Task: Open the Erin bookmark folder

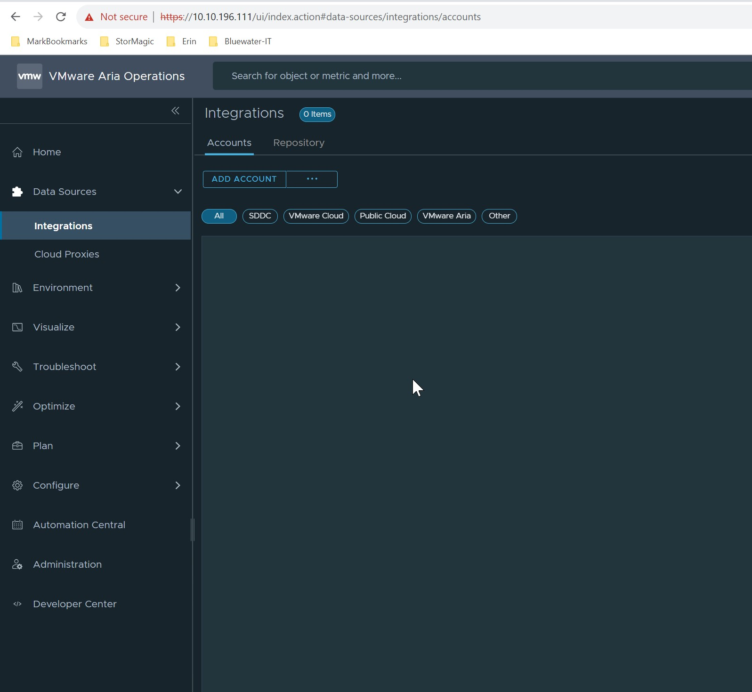Action: tap(181, 41)
